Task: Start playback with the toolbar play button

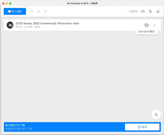Action: [39, 11]
